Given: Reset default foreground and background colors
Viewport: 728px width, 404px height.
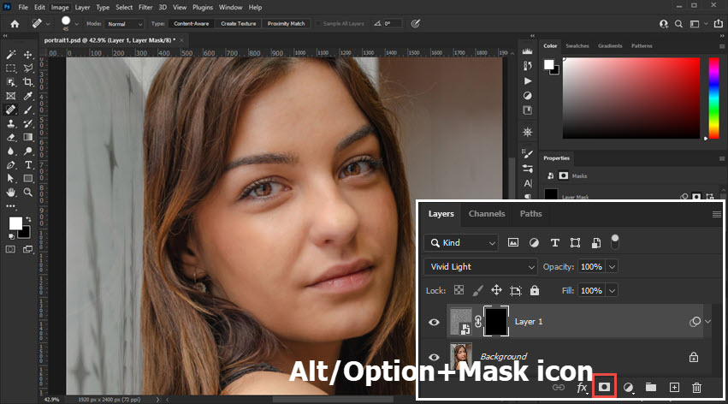Looking at the screenshot, I should click(x=11, y=236).
